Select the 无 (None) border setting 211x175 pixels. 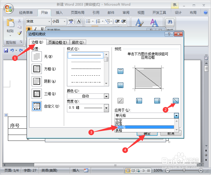point(37,56)
